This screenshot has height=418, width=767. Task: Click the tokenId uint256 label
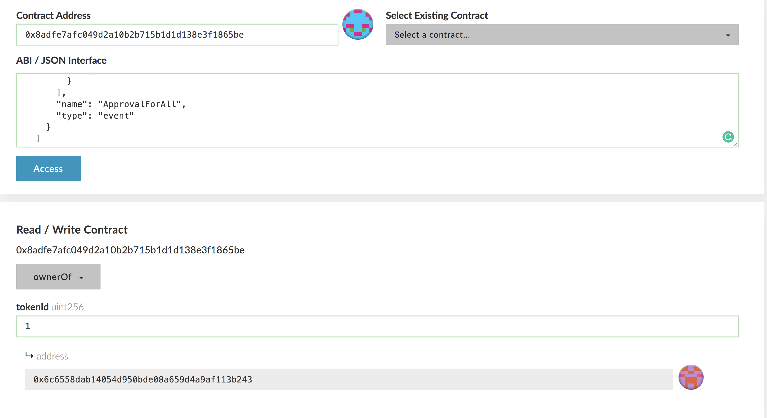[50, 307]
